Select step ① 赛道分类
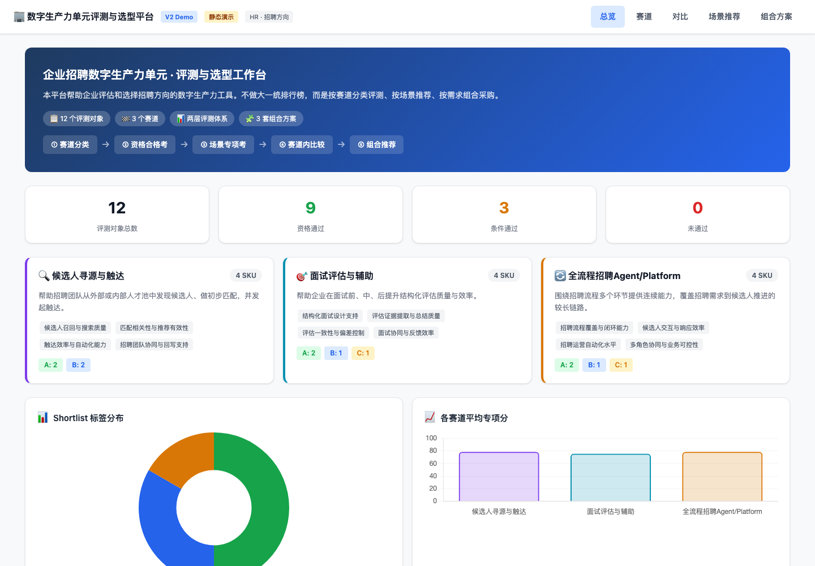 click(x=70, y=144)
